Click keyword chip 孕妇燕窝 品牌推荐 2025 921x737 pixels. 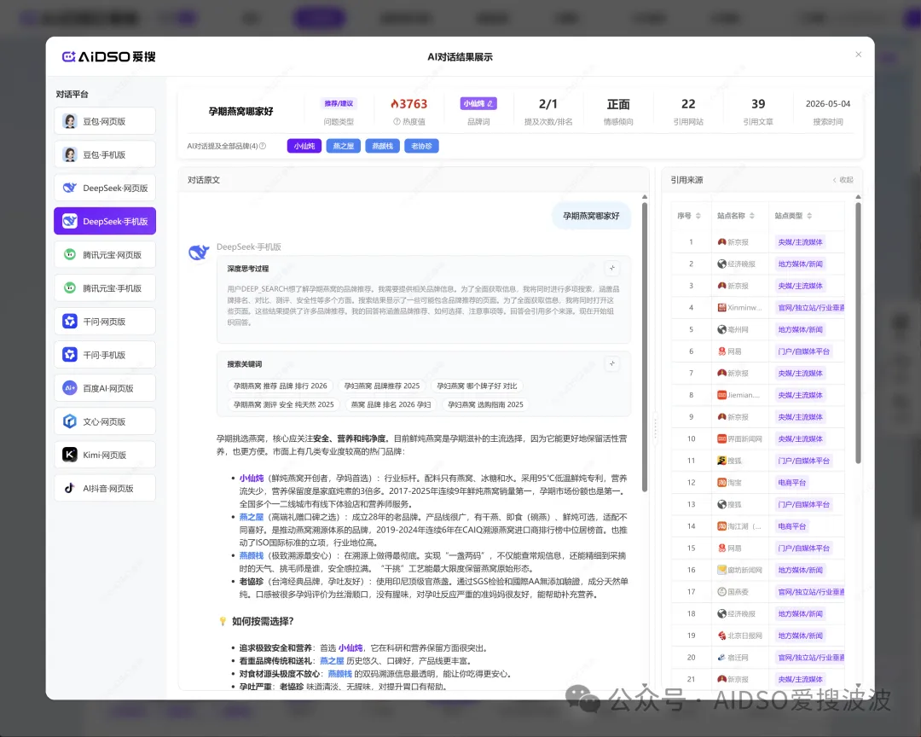pos(382,386)
